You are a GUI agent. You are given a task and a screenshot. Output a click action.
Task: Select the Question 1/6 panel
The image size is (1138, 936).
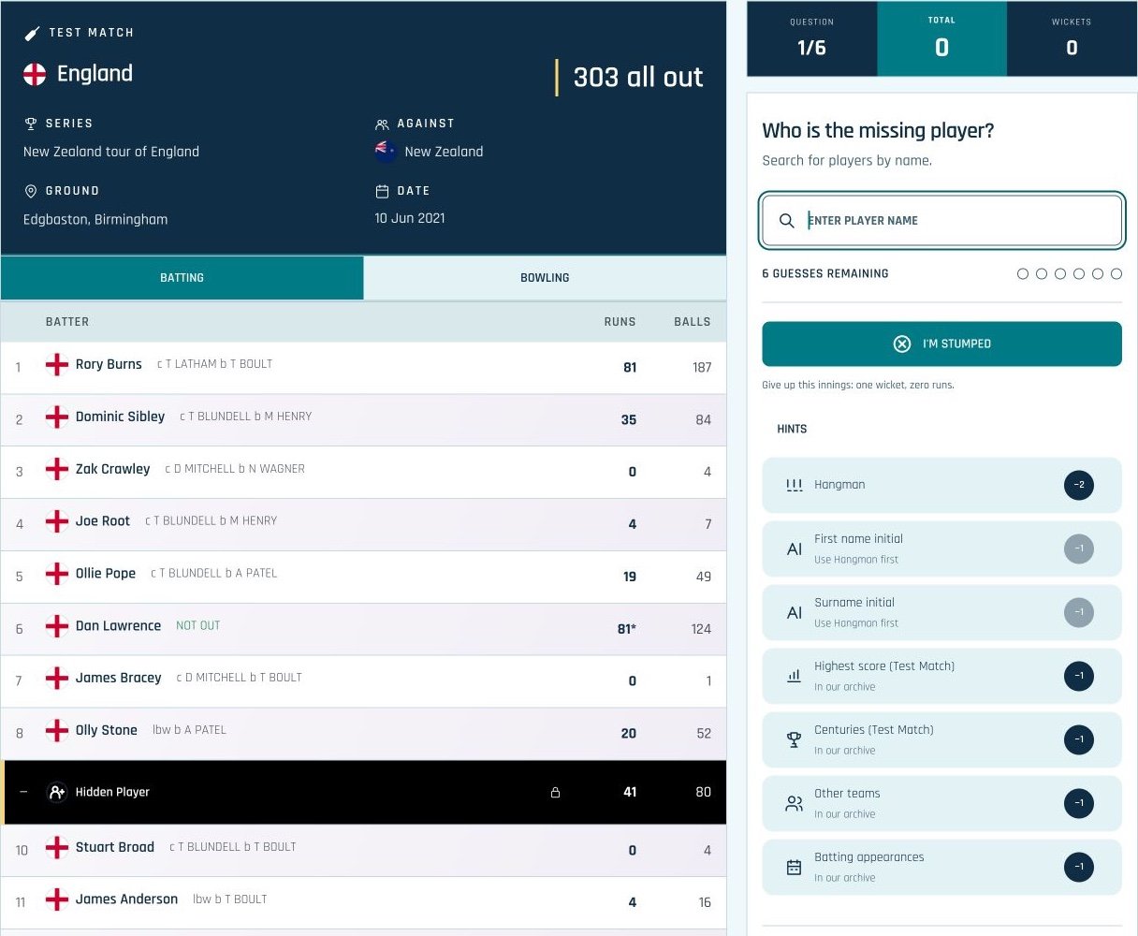pyautogui.click(x=811, y=38)
